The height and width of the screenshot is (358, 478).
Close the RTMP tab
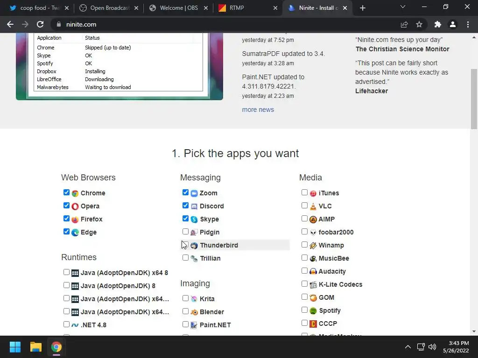(x=275, y=8)
